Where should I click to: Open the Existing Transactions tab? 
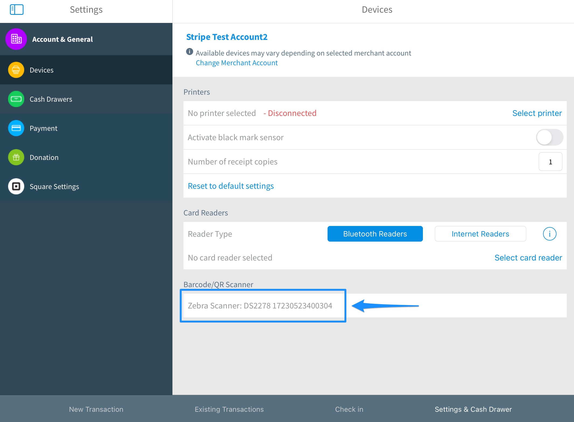tap(229, 409)
